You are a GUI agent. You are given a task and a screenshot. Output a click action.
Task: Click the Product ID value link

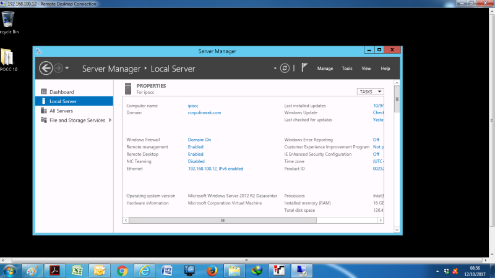378,169
